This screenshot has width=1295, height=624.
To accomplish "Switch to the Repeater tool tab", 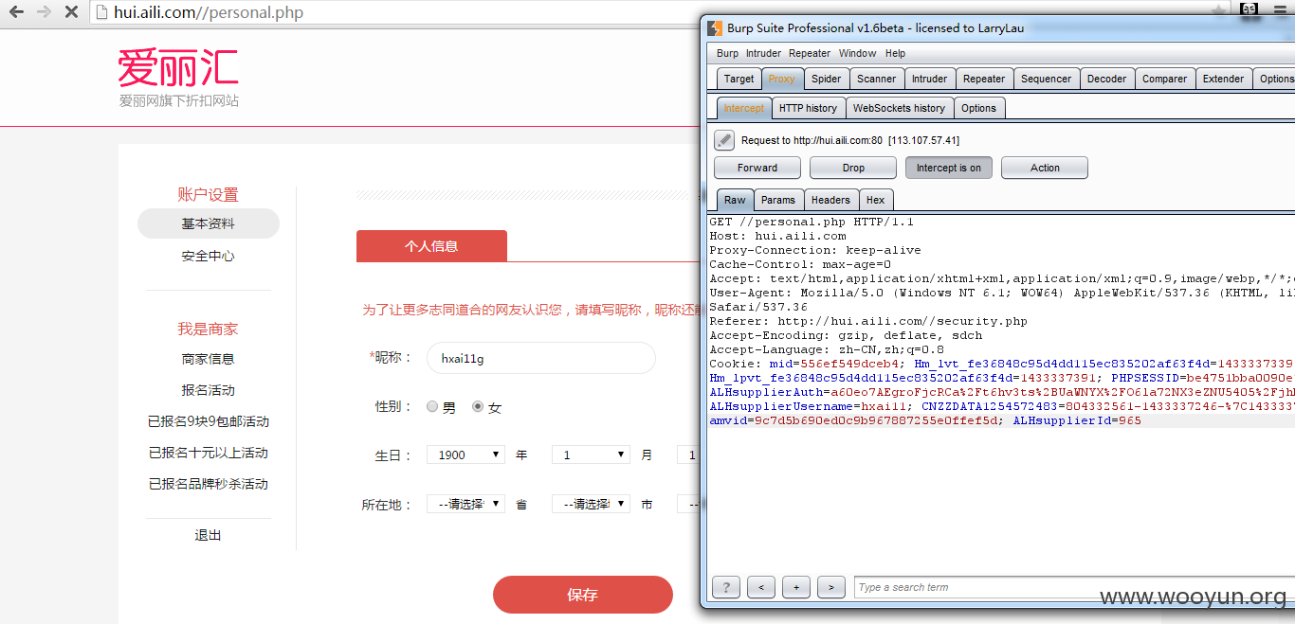I will [x=984, y=79].
